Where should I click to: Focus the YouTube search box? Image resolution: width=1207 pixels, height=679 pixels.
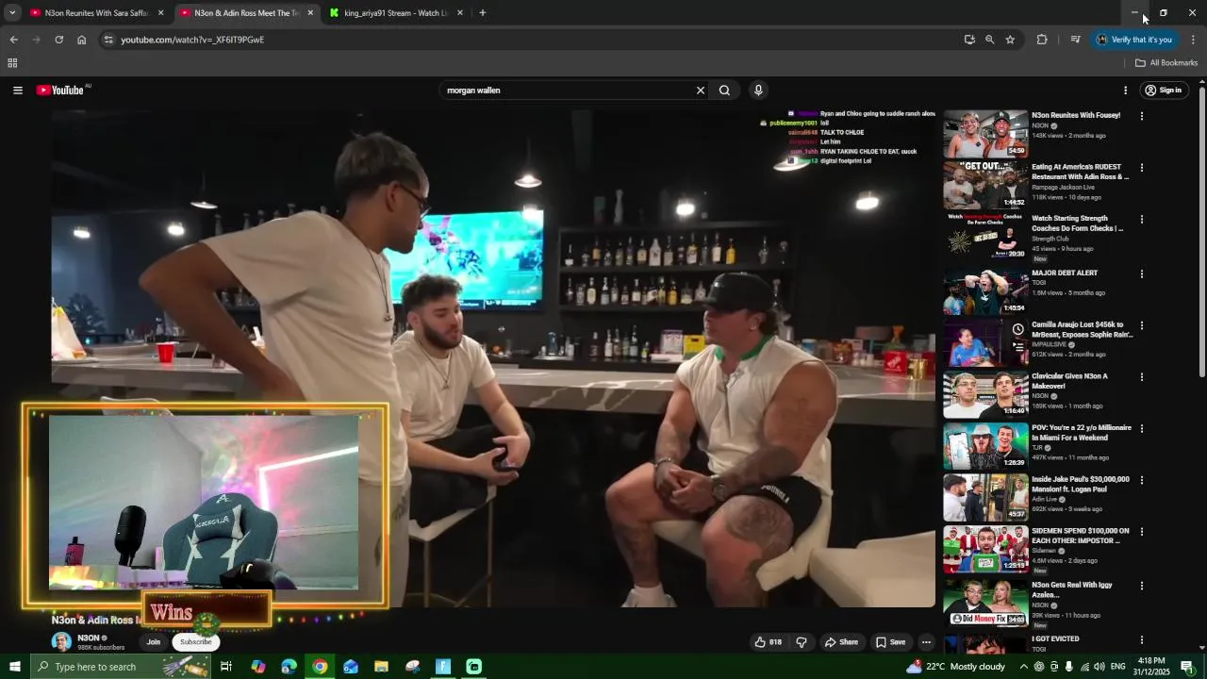pyautogui.click(x=566, y=91)
